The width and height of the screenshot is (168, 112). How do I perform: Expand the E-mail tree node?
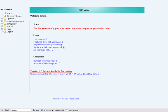pyautogui.click(x=2, y=26)
